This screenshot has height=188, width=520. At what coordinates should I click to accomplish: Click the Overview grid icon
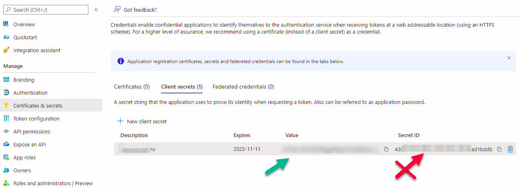pyautogui.click(x=6, y=24)
